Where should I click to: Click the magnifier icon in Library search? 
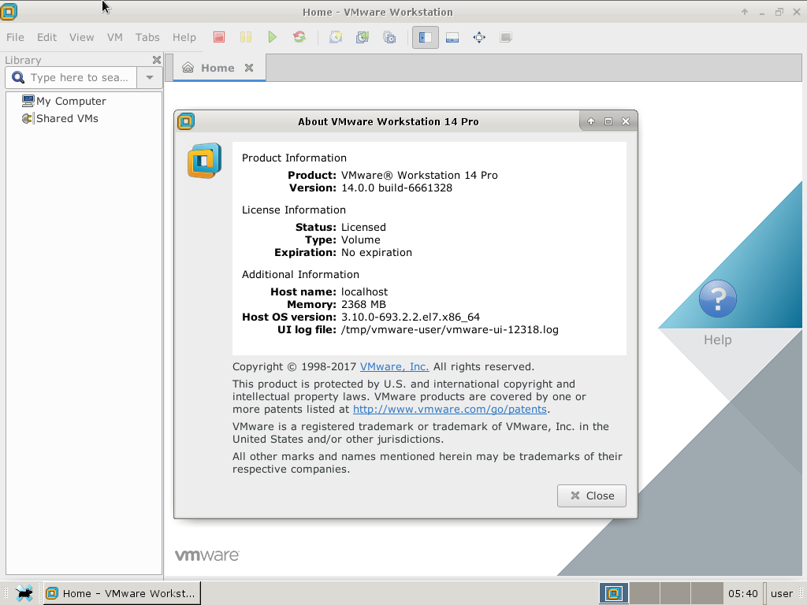point(18,77)
